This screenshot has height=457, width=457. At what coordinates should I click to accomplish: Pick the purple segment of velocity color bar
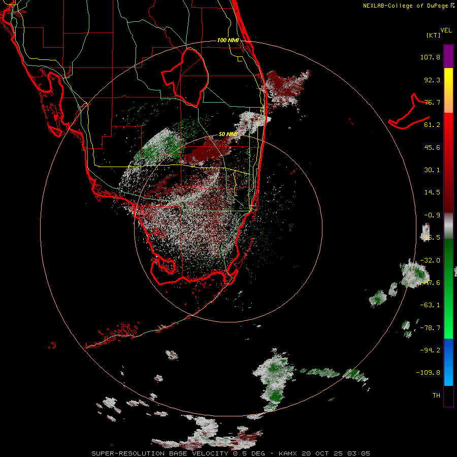[448, 56]
